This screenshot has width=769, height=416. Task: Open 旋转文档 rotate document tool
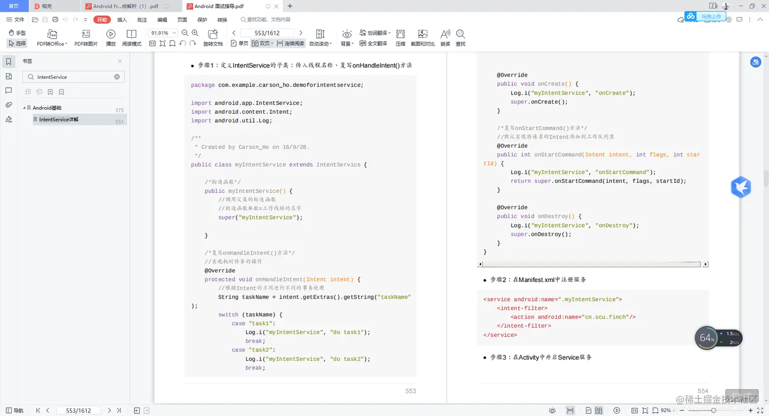(213, 38)
